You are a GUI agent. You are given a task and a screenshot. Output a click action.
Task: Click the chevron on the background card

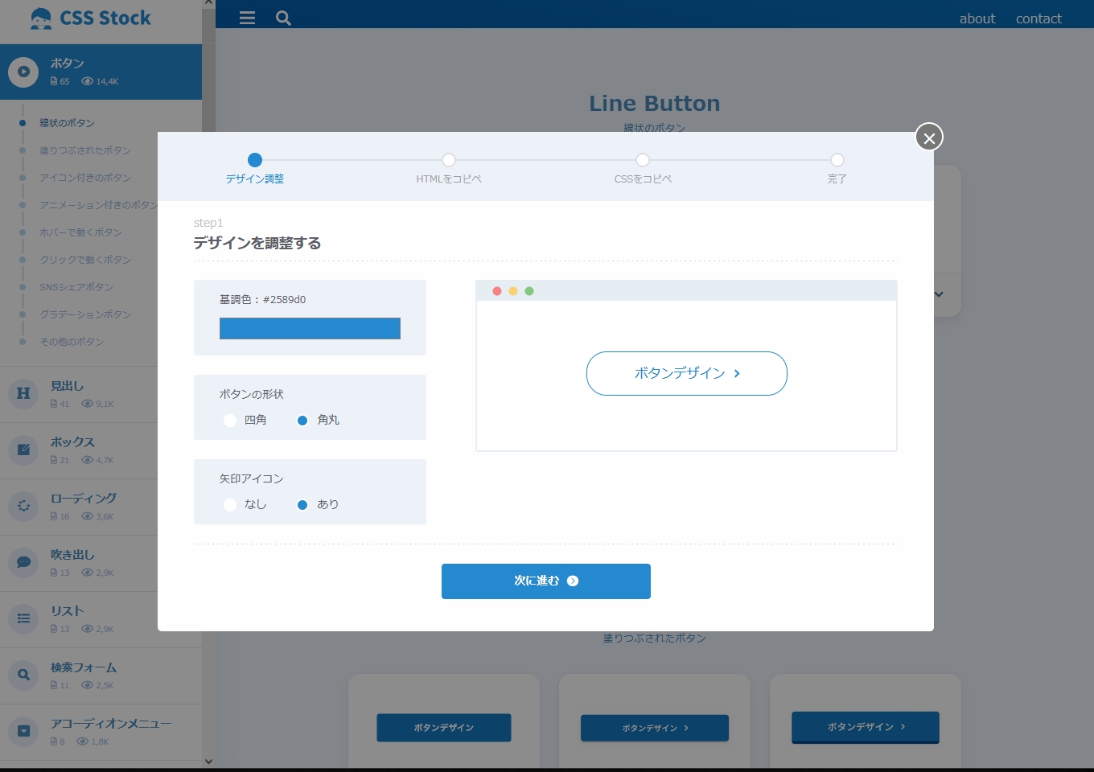click(939, 294)
